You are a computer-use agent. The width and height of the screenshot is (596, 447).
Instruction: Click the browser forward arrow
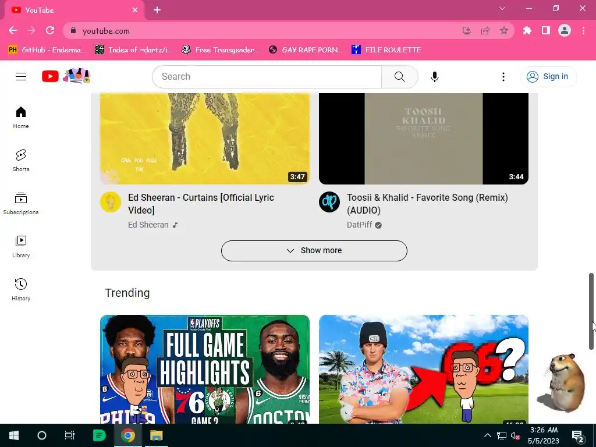(31, 30)
